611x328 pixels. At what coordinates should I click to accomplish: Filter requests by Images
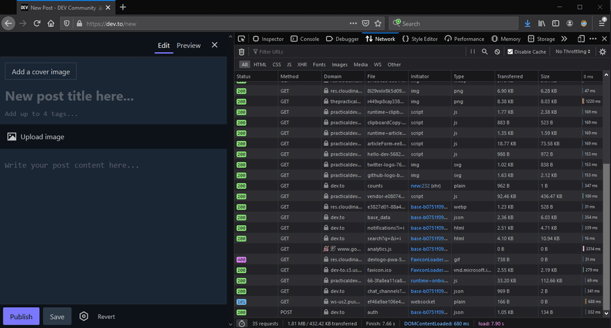click(340, 65)
